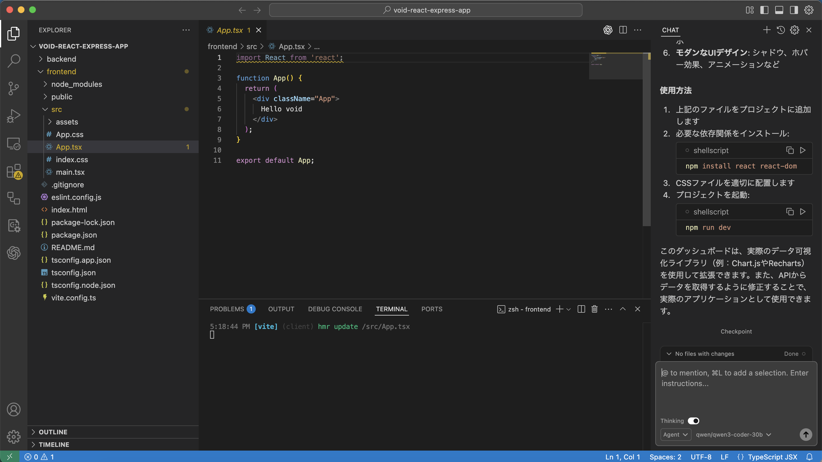822x462 pixels.
Task: Expand the backend folder
Action: point(61,59)
